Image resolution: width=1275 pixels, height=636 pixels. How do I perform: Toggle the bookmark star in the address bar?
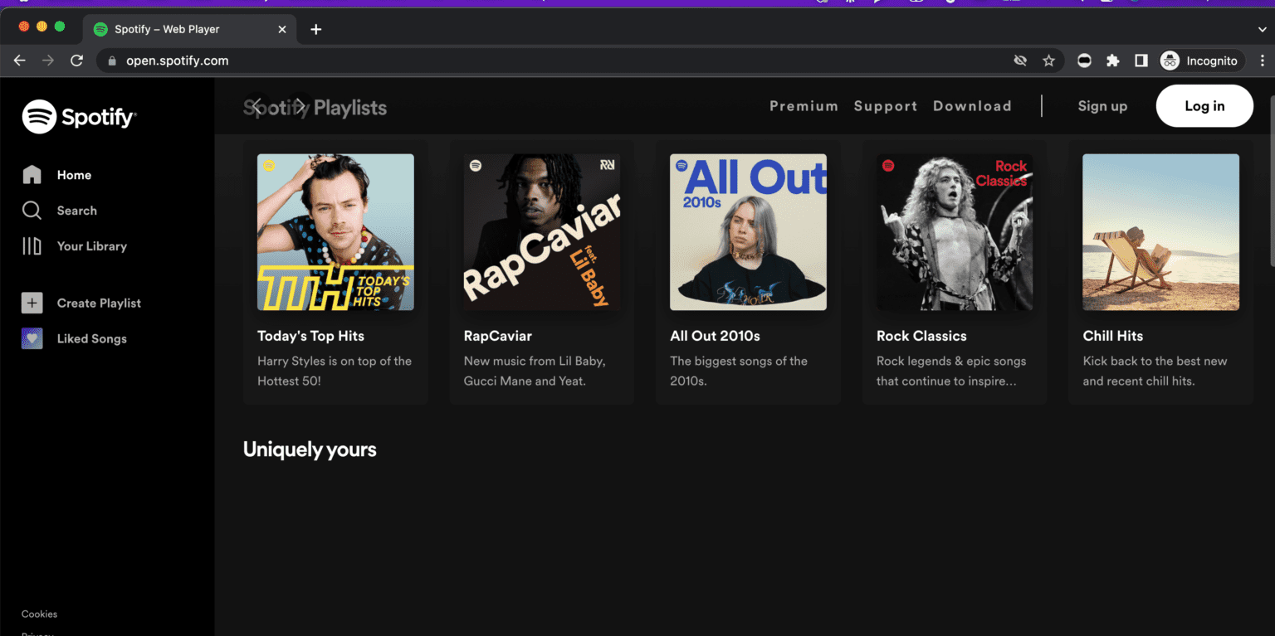(x=1049, y=60)
